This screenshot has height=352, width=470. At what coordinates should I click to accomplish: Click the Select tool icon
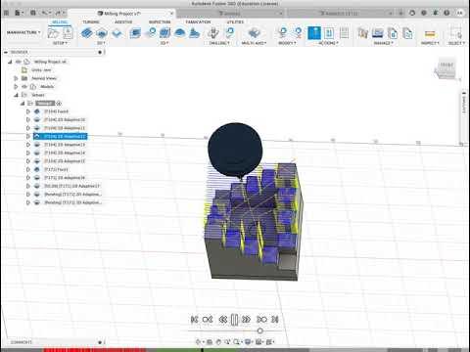456,33
